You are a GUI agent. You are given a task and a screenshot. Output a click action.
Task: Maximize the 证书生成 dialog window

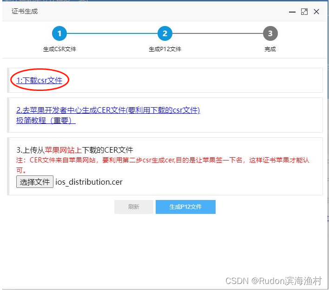[x=304, y=12]
